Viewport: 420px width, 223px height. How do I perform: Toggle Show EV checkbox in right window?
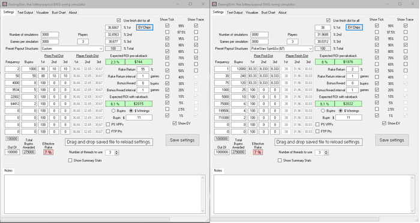pos(384,123)
